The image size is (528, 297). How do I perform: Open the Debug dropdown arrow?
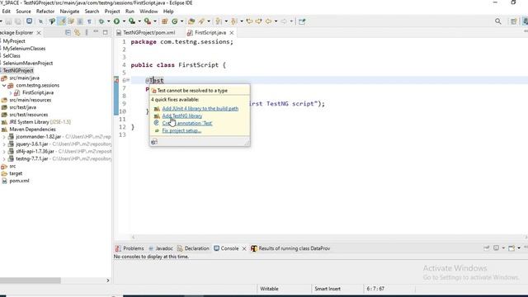(x=108, y=21)
